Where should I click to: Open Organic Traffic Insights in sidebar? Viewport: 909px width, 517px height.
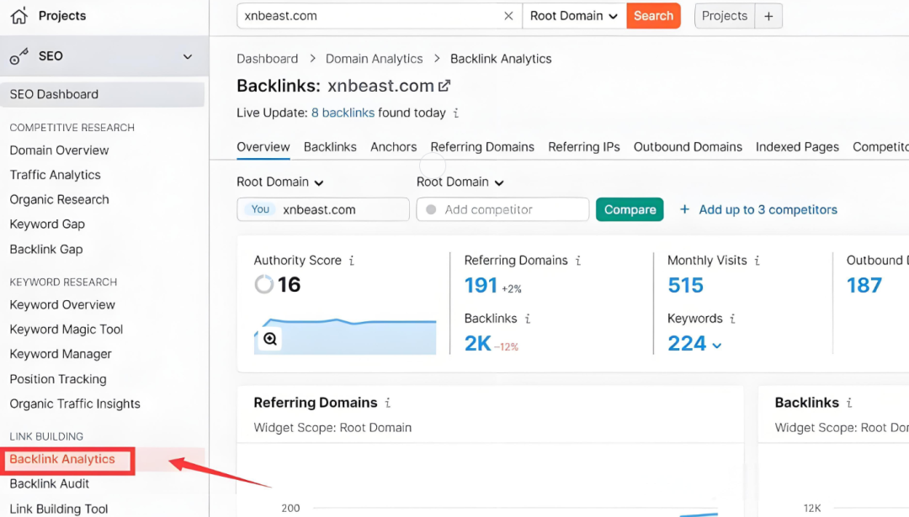(75, 404)
